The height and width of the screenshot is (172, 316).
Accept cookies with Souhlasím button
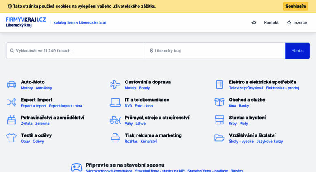(296, 6)
